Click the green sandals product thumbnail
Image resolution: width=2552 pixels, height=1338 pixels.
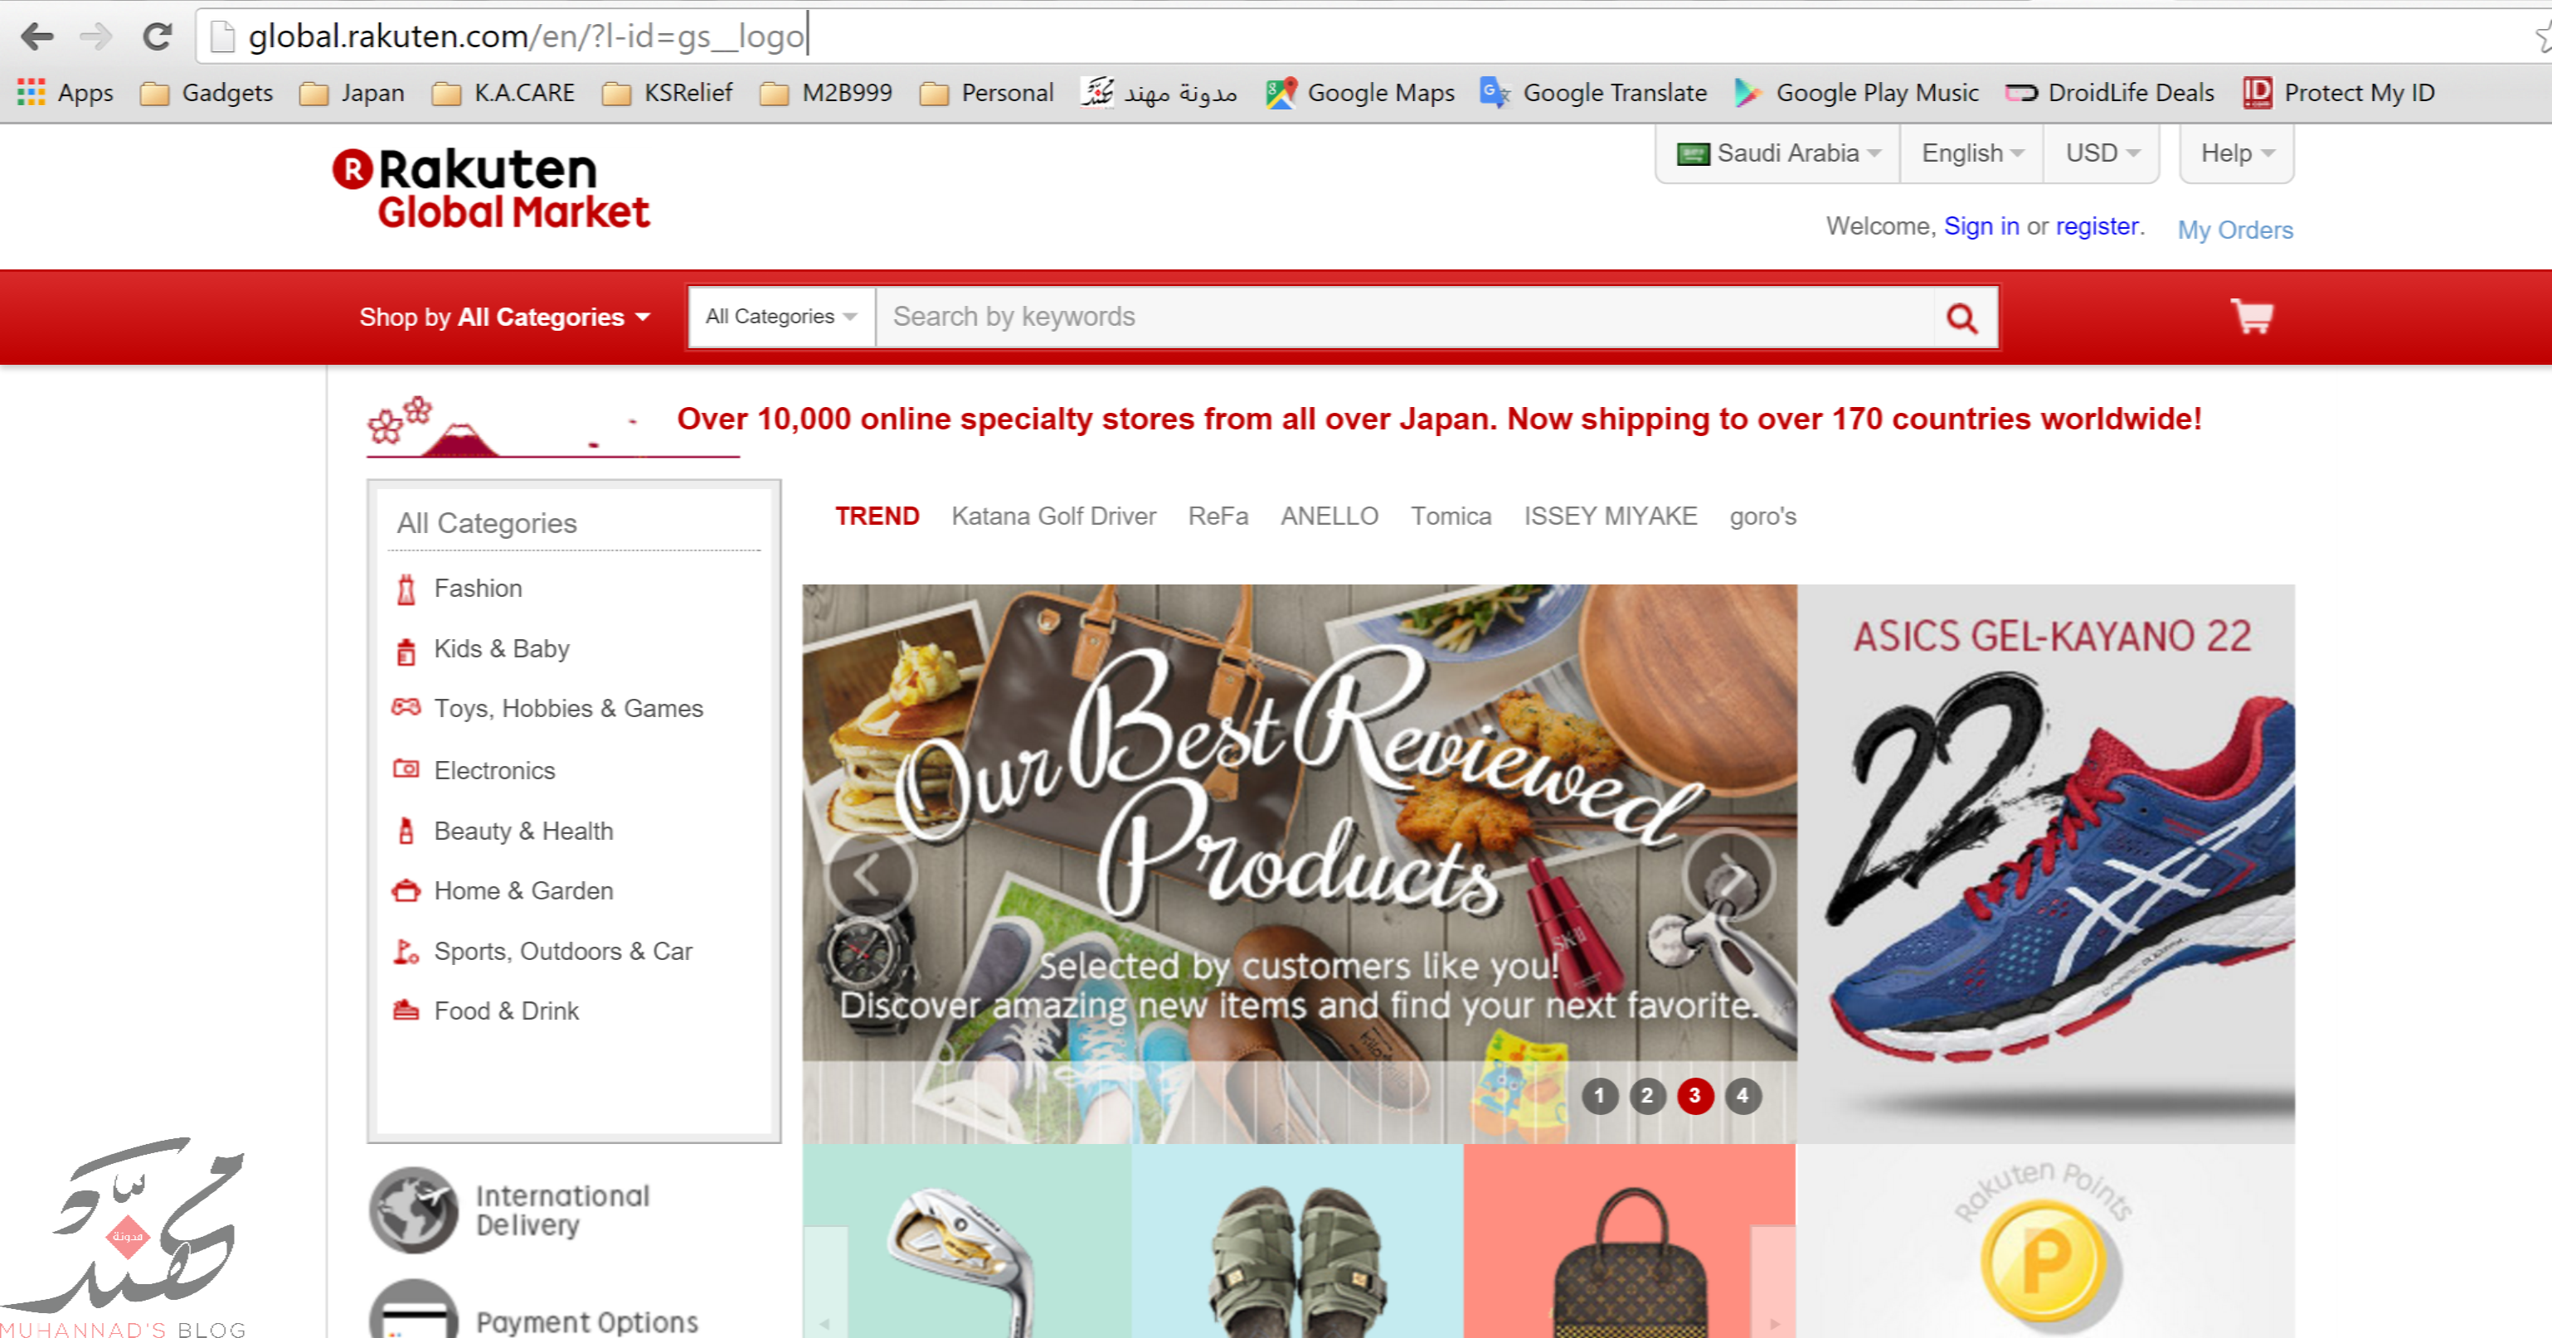(1297, 1241)
